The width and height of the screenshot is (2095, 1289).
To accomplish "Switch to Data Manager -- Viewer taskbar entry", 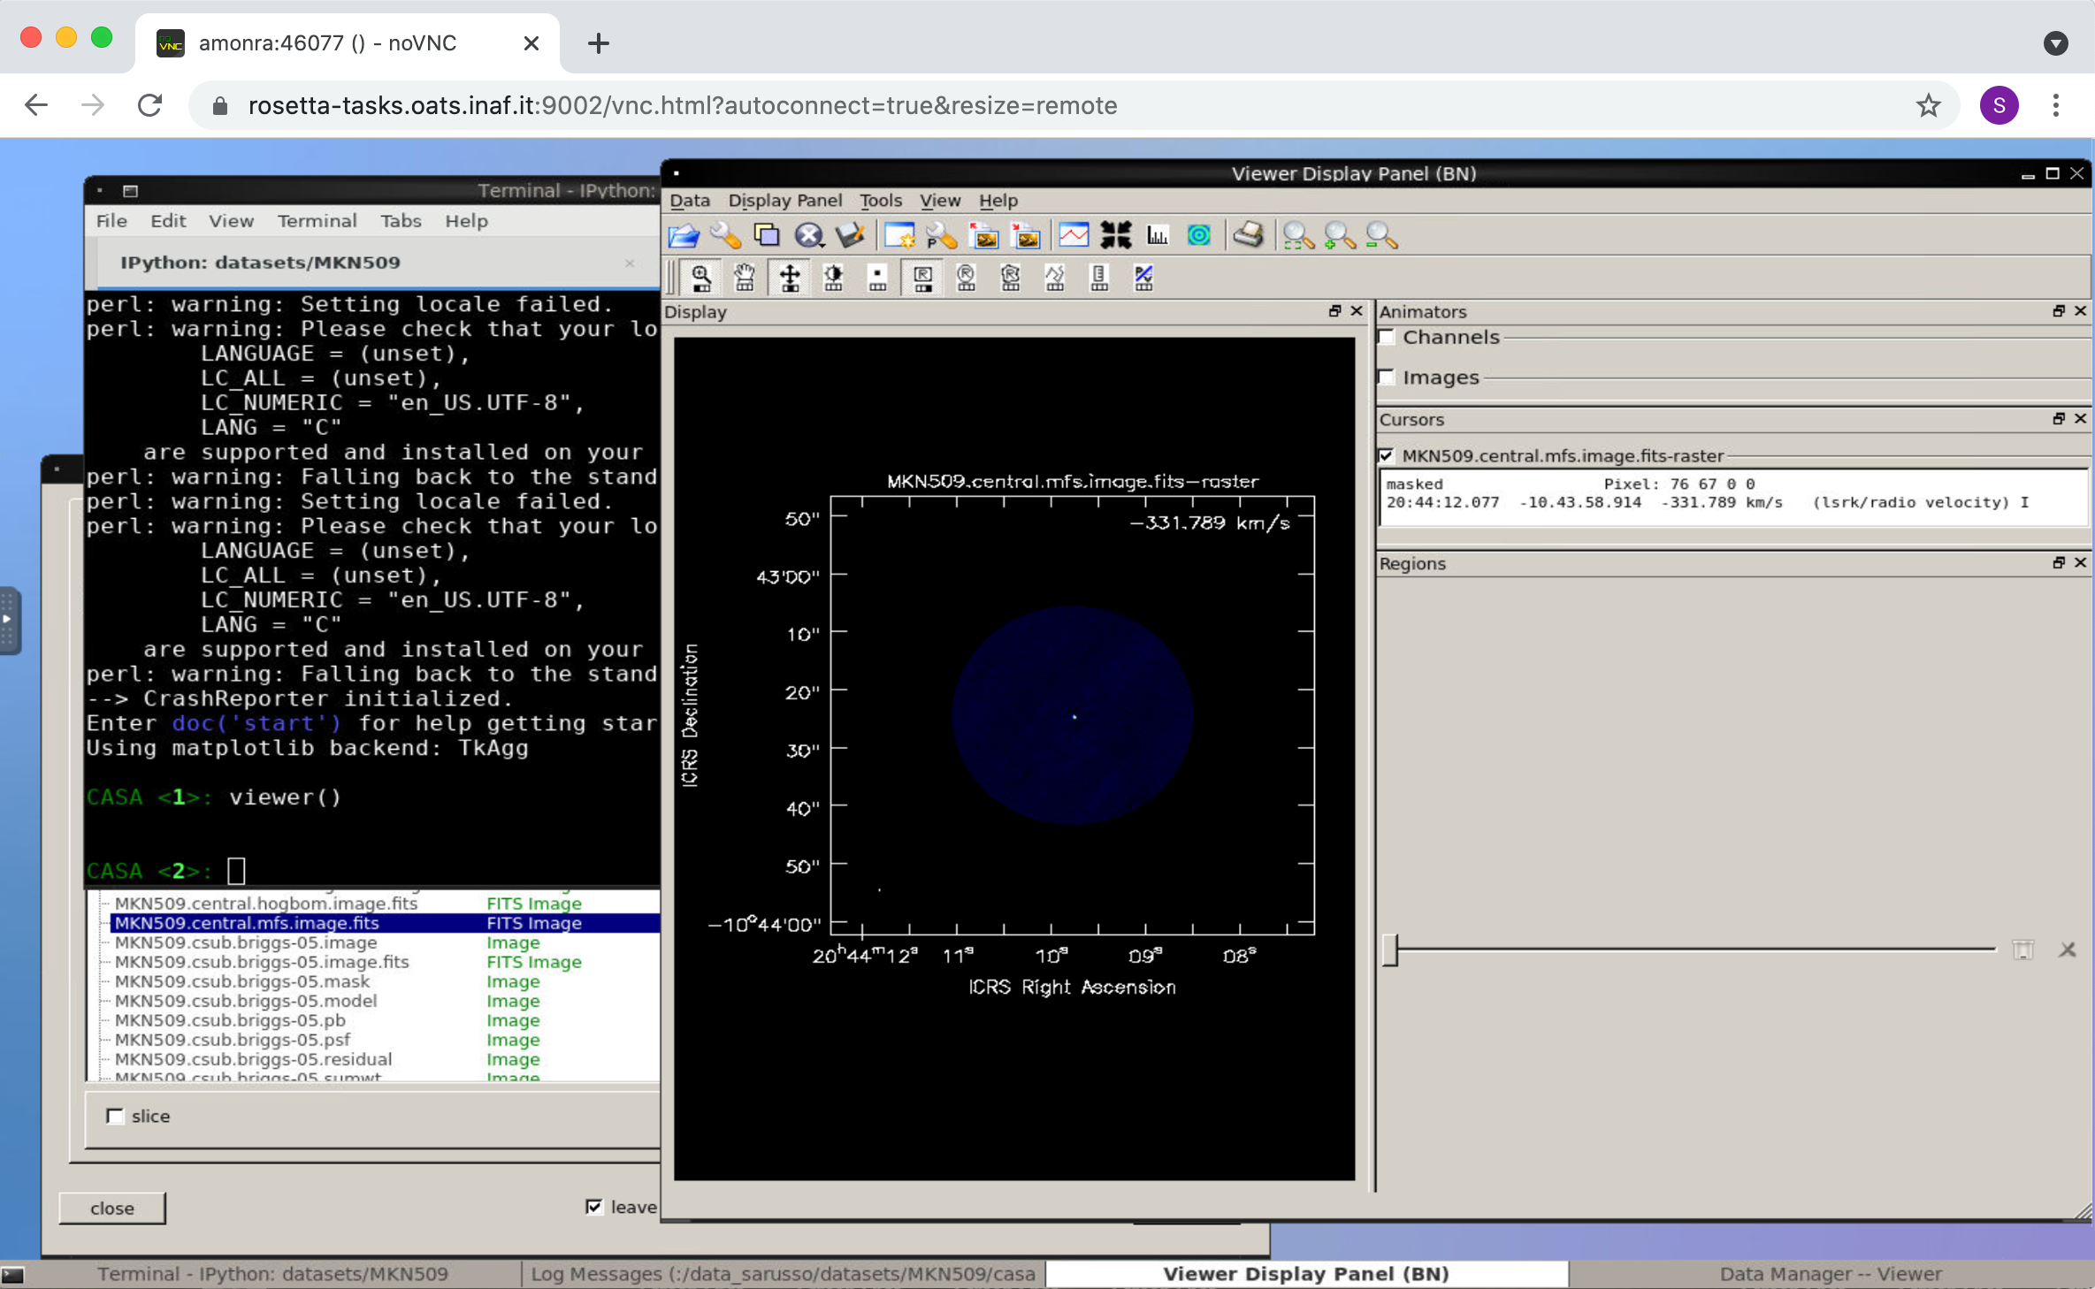I will (1831, 1274).
